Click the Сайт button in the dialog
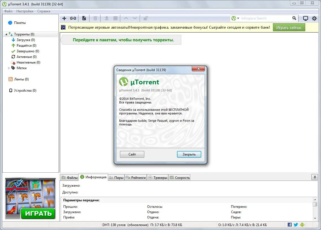Screen dimensions: 321x230 [132, 154]
